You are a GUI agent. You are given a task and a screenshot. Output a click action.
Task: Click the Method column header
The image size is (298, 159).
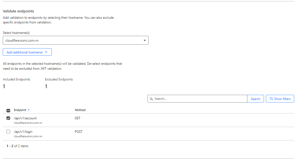80,110
